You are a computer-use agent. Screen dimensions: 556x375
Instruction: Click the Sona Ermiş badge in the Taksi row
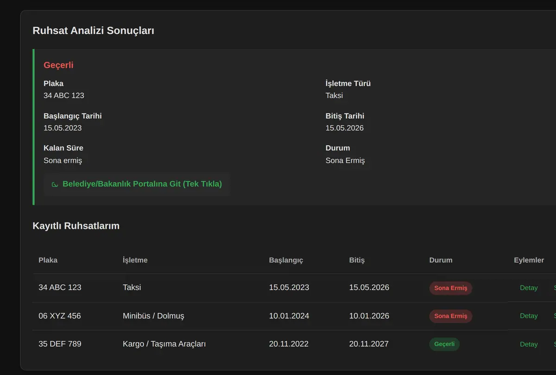(x=451, y=288)
